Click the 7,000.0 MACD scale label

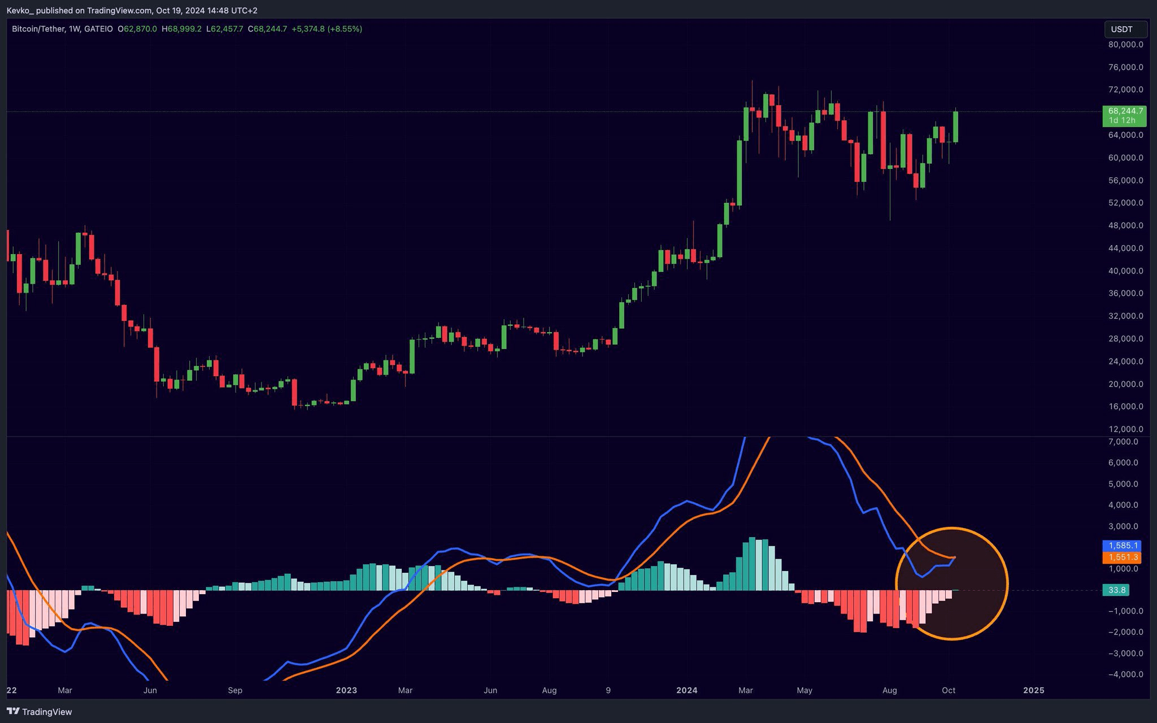1123,442
